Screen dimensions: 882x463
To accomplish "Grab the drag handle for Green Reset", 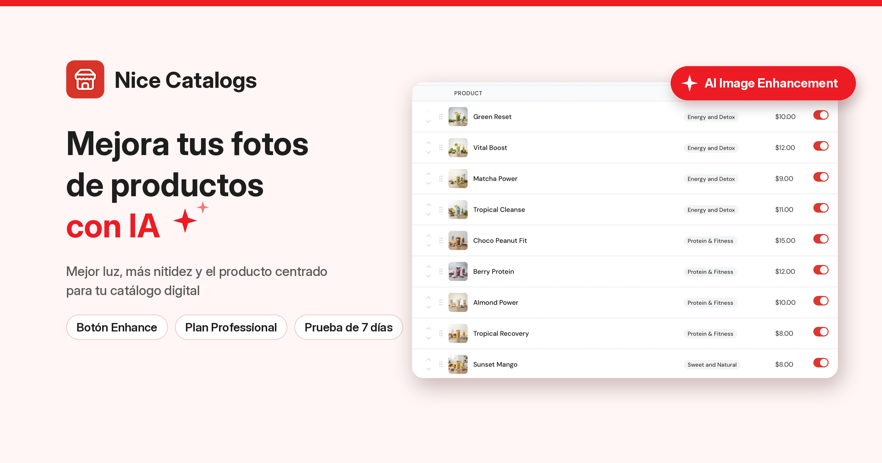I will [x=441, y=116].
